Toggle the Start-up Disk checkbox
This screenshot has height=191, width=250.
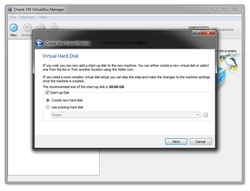click(47, 93)
